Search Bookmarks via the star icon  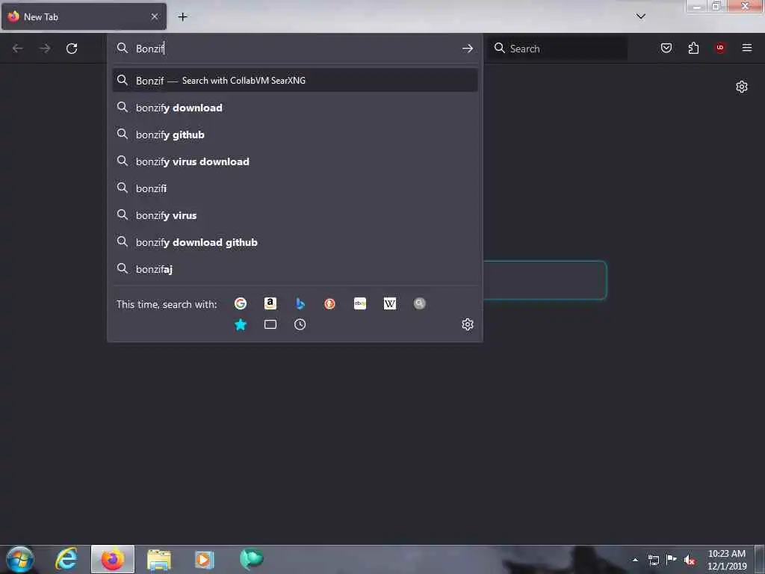point(241,324)
